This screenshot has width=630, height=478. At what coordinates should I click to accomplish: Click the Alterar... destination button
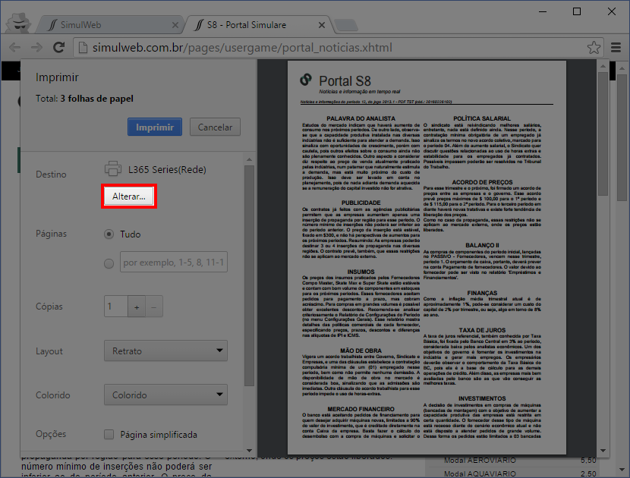pyautogui.click(x=129, y=196)
